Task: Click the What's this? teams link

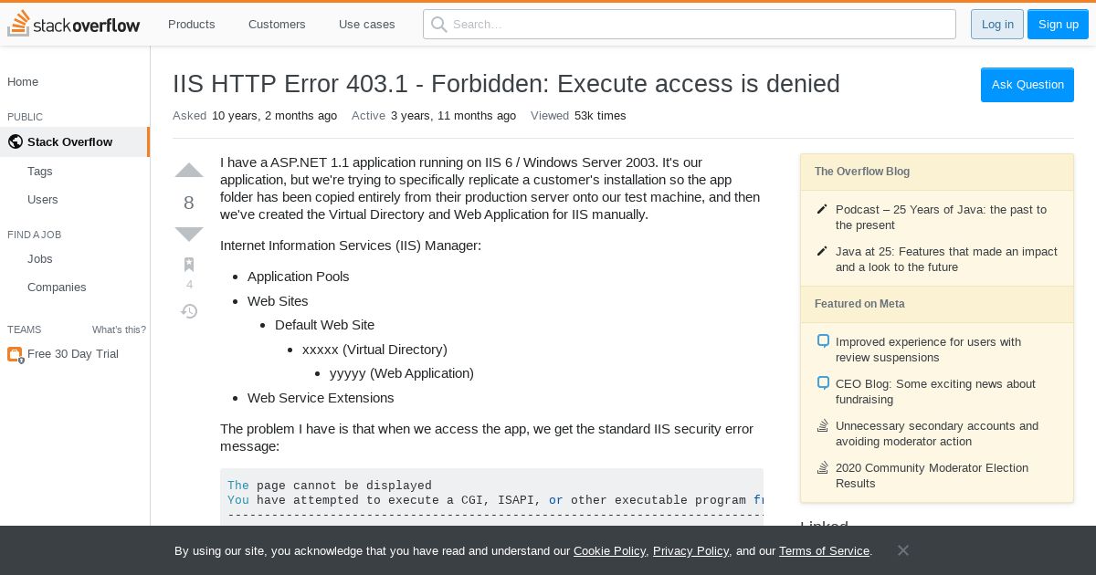Action: 119,329
